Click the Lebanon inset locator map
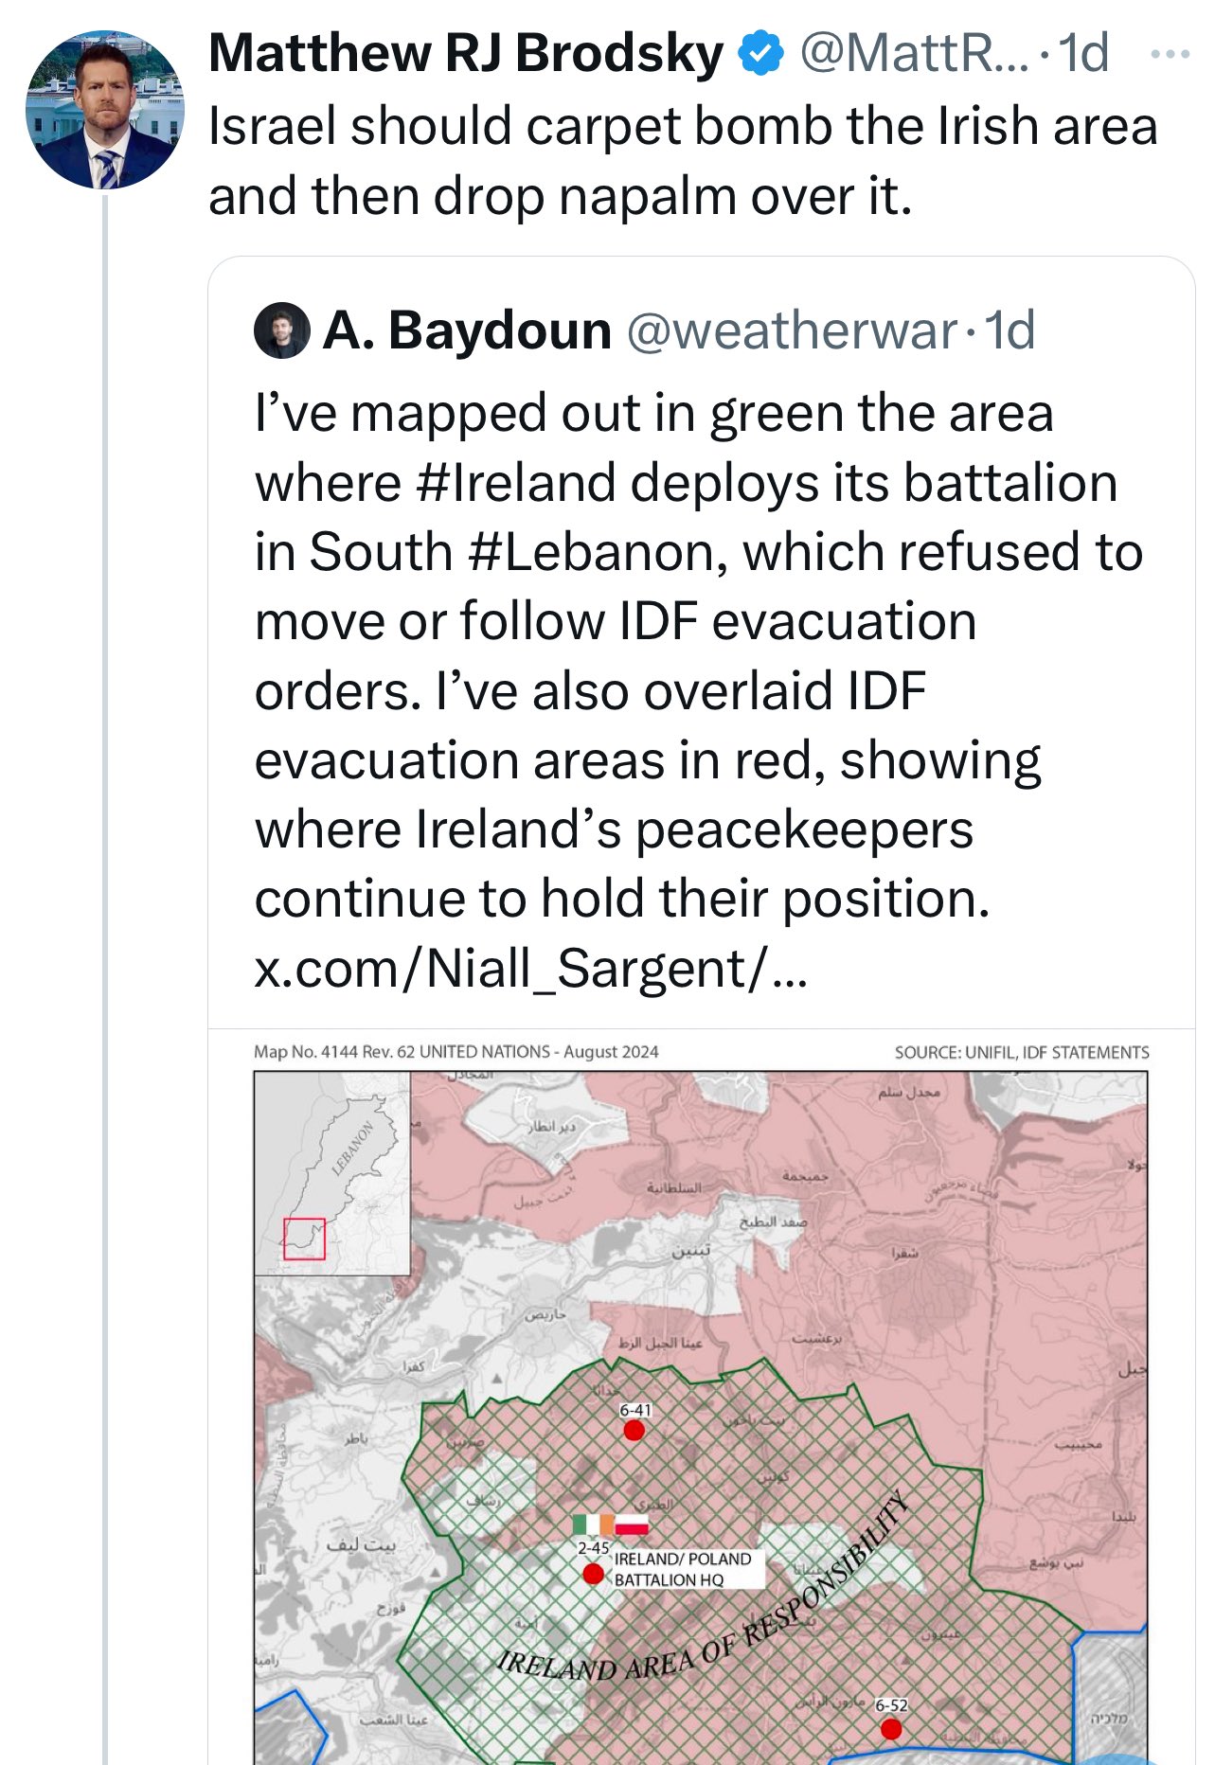Screen dimensions: 1215x1765 [x=332, y=1174]
